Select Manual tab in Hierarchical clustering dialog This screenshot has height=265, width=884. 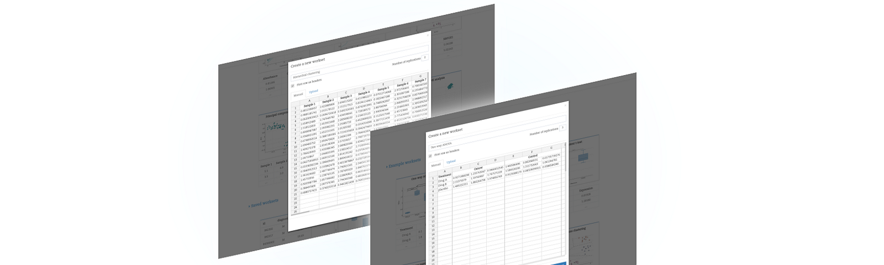click(x=298, y=94)
